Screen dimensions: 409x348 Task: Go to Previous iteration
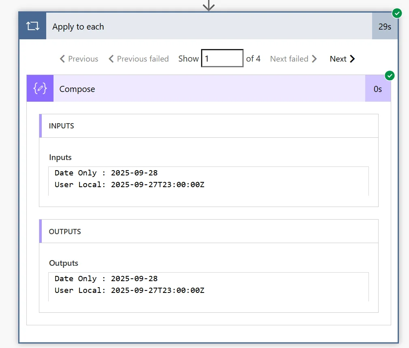(79, 59)
